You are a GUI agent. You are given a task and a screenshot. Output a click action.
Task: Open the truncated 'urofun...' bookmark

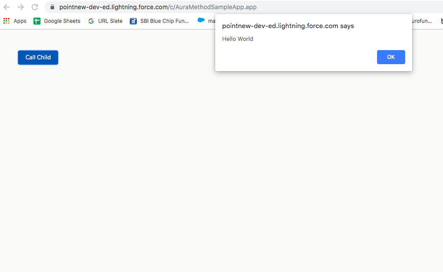(x=422, y=21)
